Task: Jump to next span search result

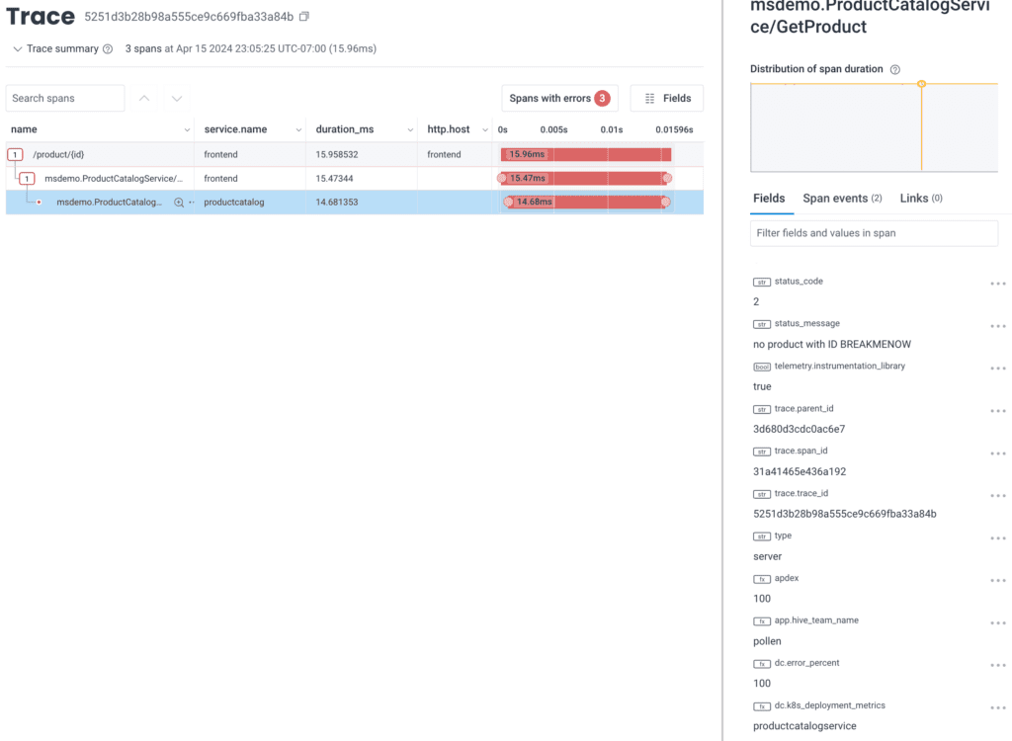Action: pyautogui.click(x=177, y=99)
